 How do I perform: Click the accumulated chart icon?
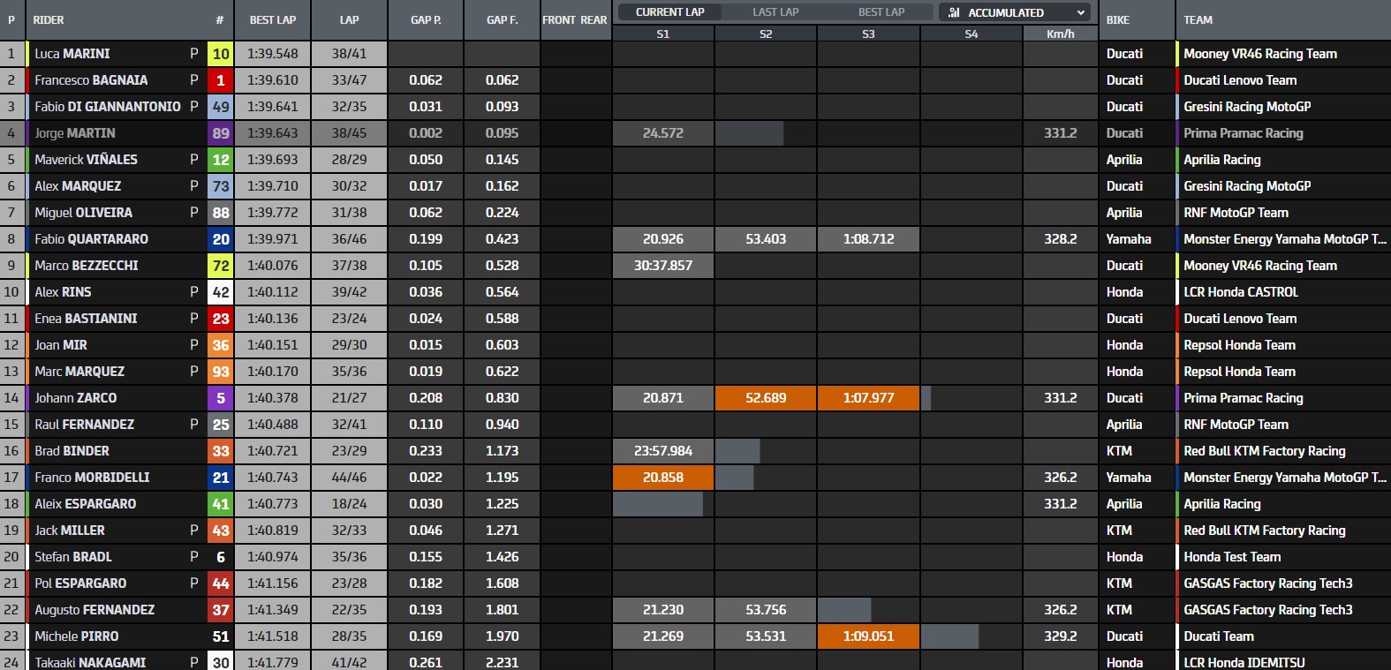click(x=954, y=12)
